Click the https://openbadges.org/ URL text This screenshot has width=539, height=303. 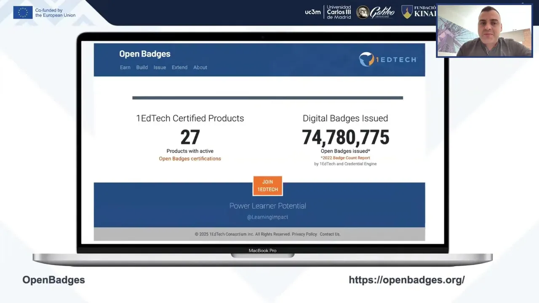(407, 280)
